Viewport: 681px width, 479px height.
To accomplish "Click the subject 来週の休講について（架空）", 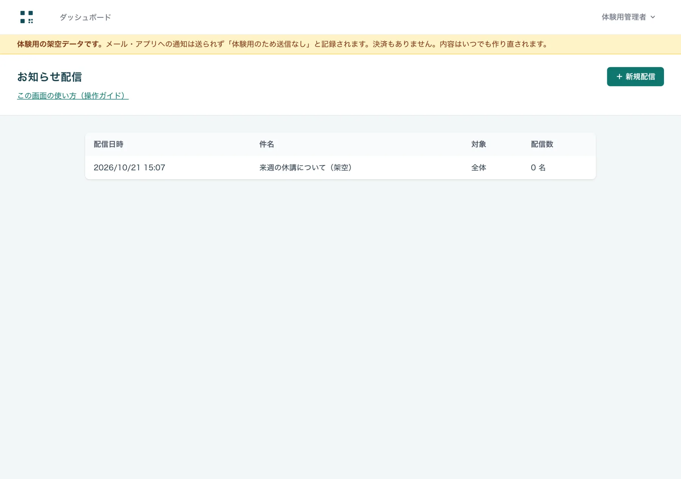I will [x=306, y=168].
